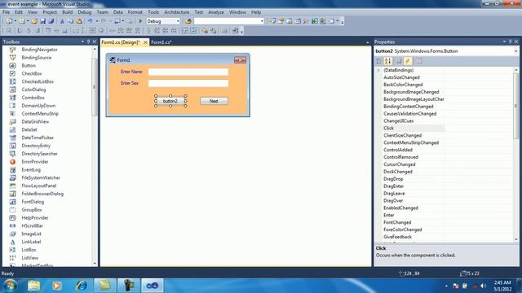Select the button2 control on Form1
The width and height of the screenshot is (522, 293).
pyautogui.click(x=170, y=101)
